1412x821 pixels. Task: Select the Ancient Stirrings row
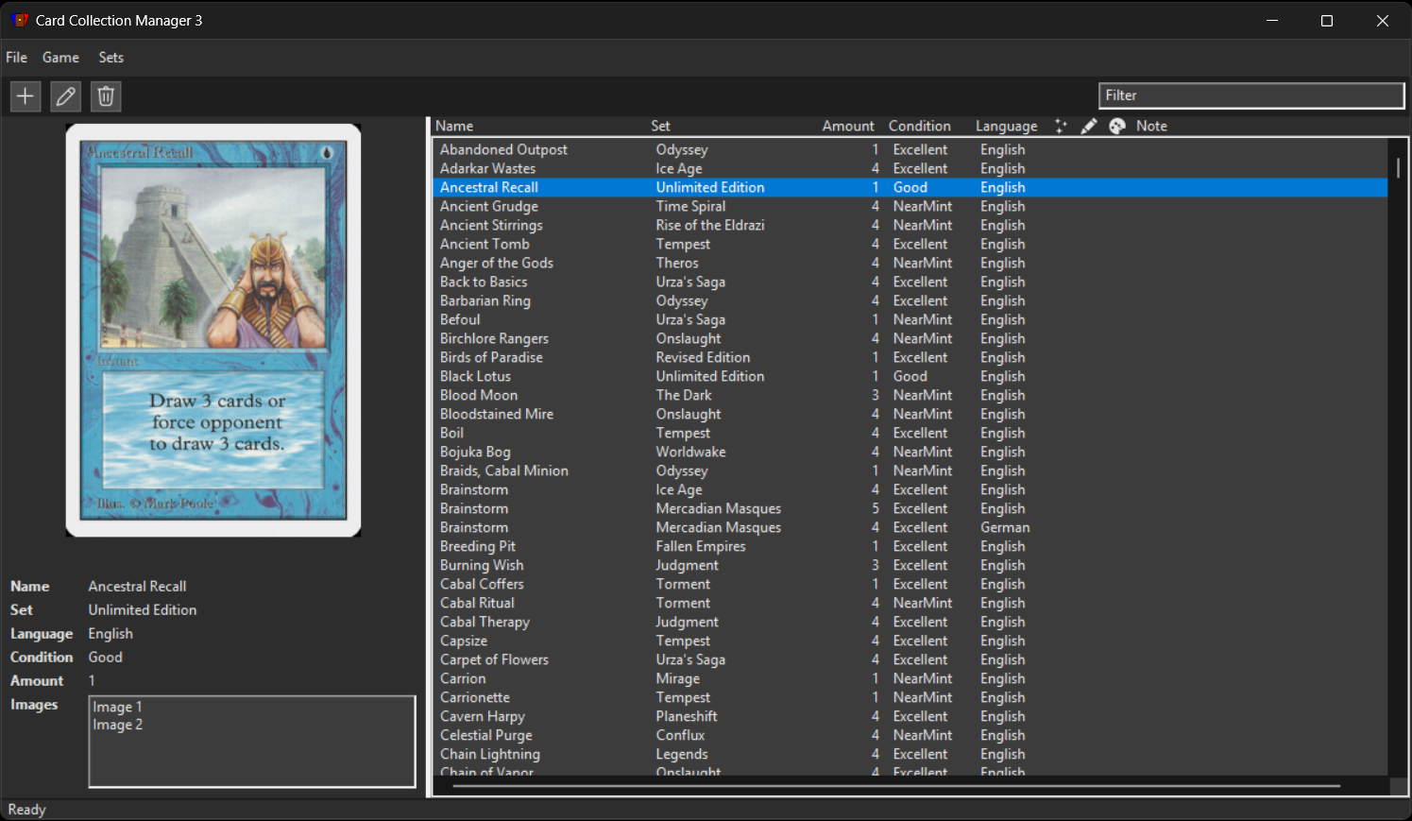(x=910, y=225)
